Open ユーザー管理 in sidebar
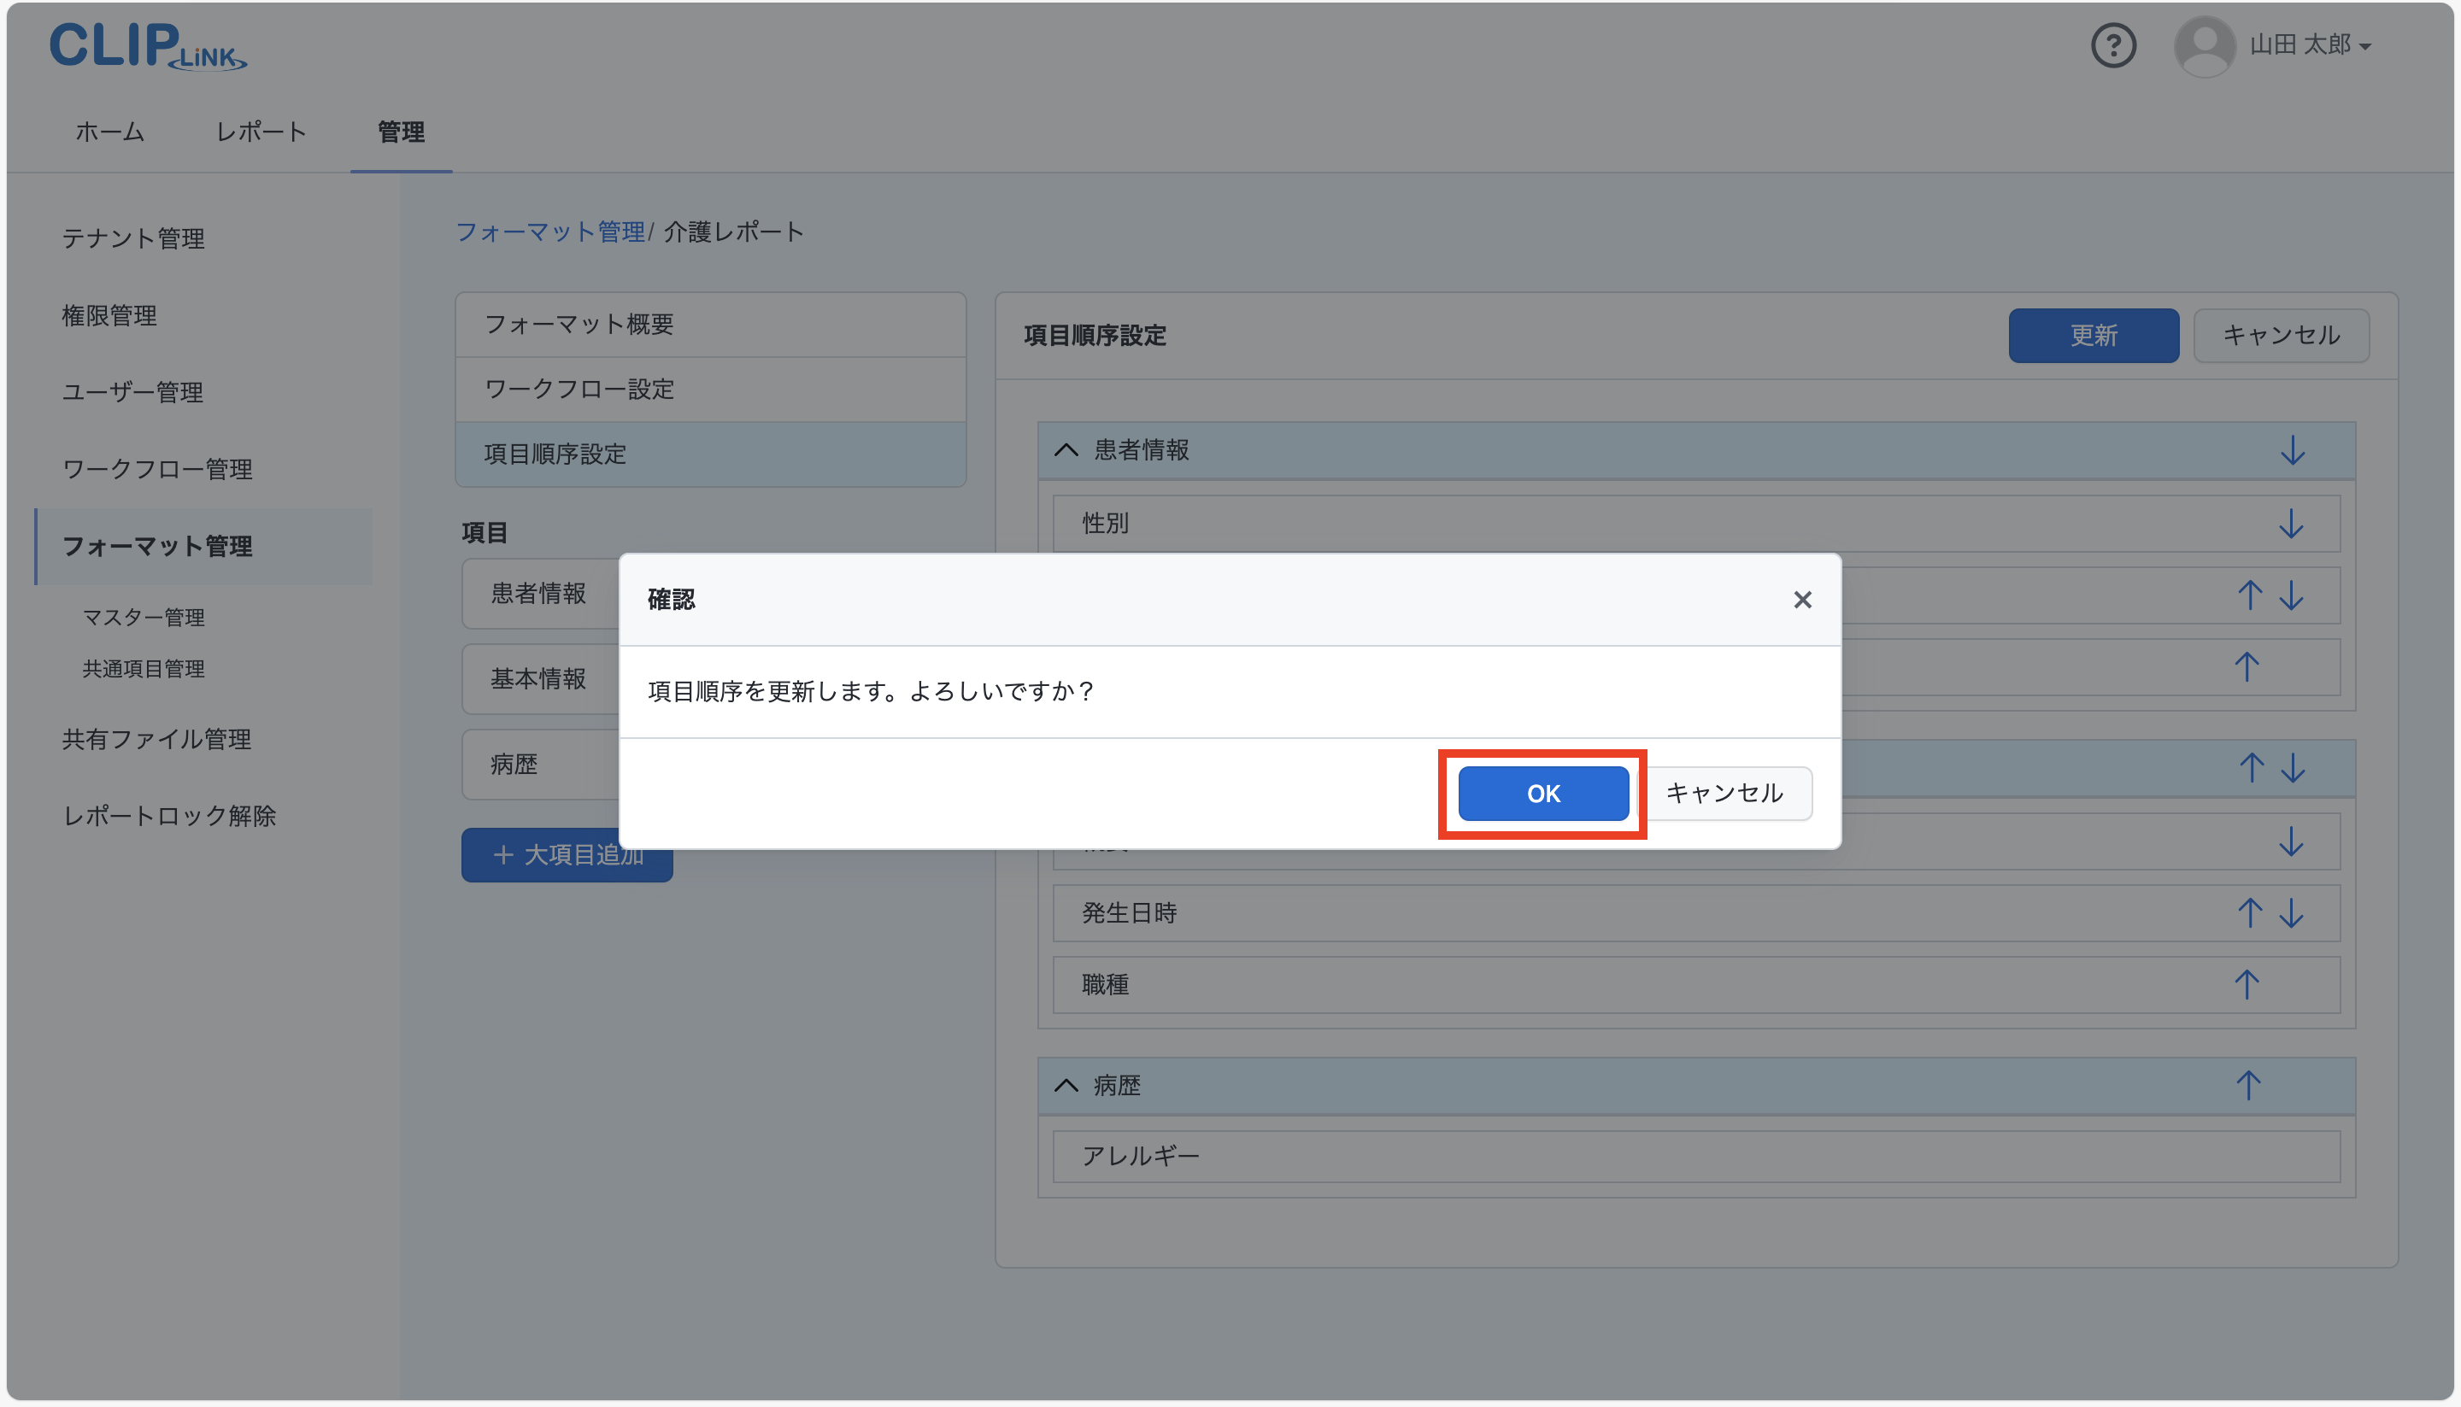2461x1407 pixels. click(x=132, y=392)
